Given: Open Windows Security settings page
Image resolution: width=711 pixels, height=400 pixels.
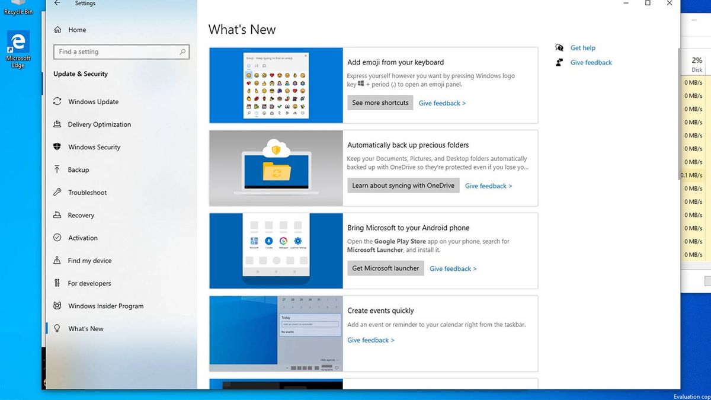Looking at the screenshot, I should (x=94, y=147).
